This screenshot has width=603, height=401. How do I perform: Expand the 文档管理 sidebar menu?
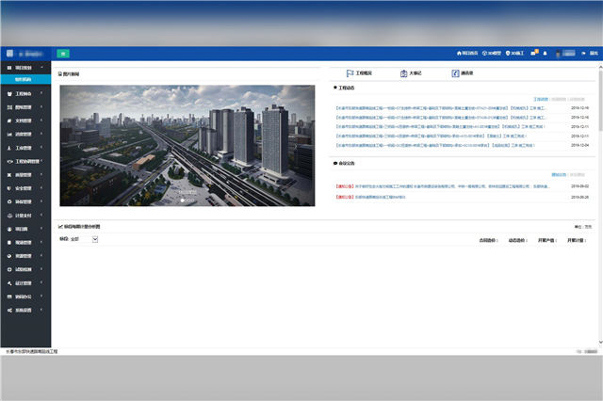(x=25, y=121)
